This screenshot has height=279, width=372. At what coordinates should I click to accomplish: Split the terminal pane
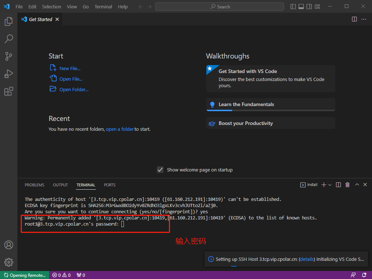[x=338, y=185]
